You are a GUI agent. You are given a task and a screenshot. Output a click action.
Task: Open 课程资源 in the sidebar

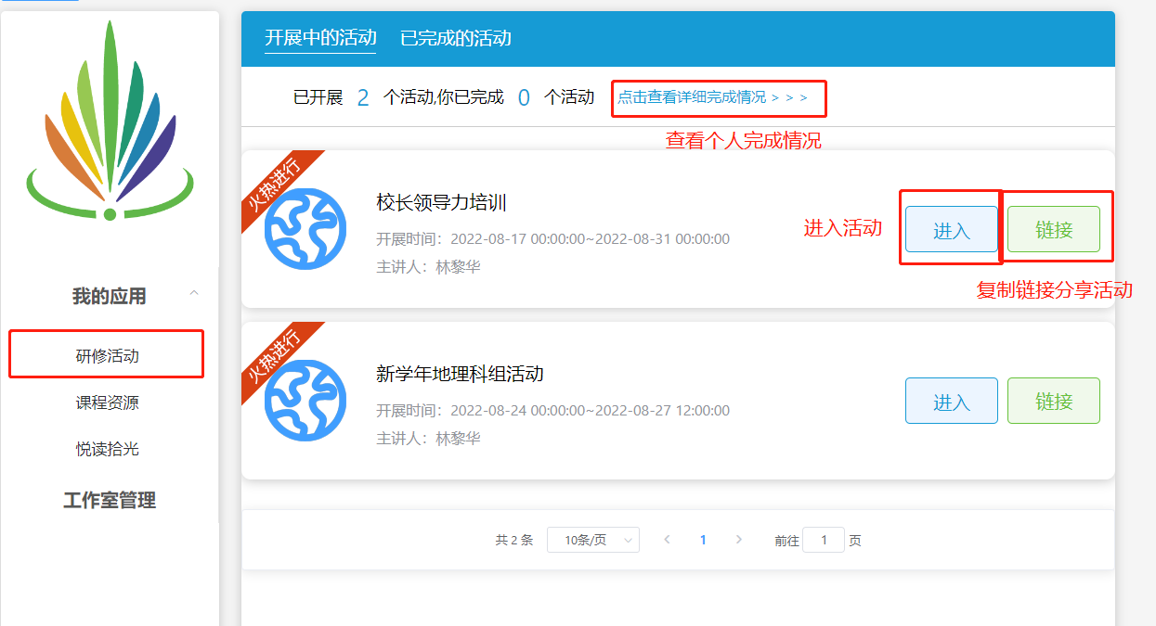[107, 402]
